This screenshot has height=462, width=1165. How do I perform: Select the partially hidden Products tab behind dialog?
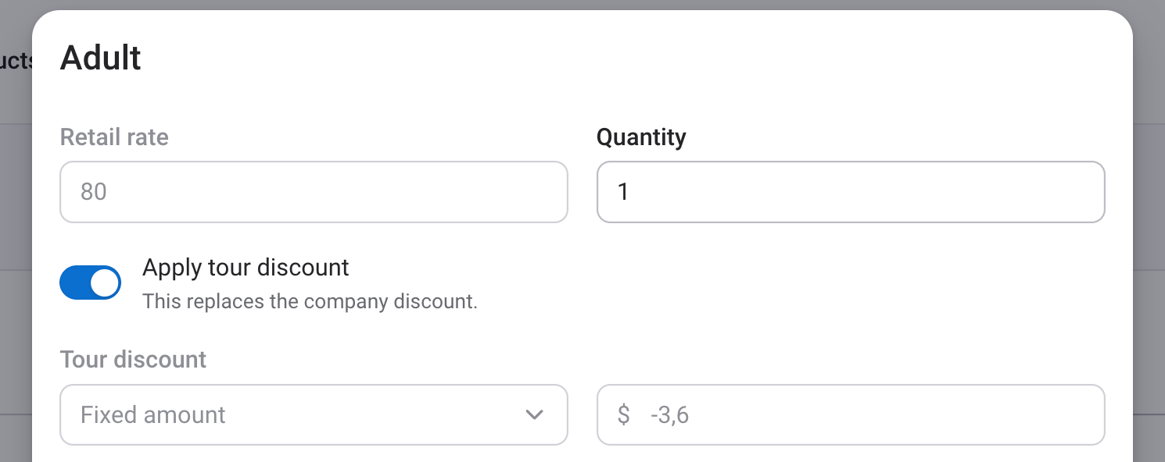click(x=16, y=61)
